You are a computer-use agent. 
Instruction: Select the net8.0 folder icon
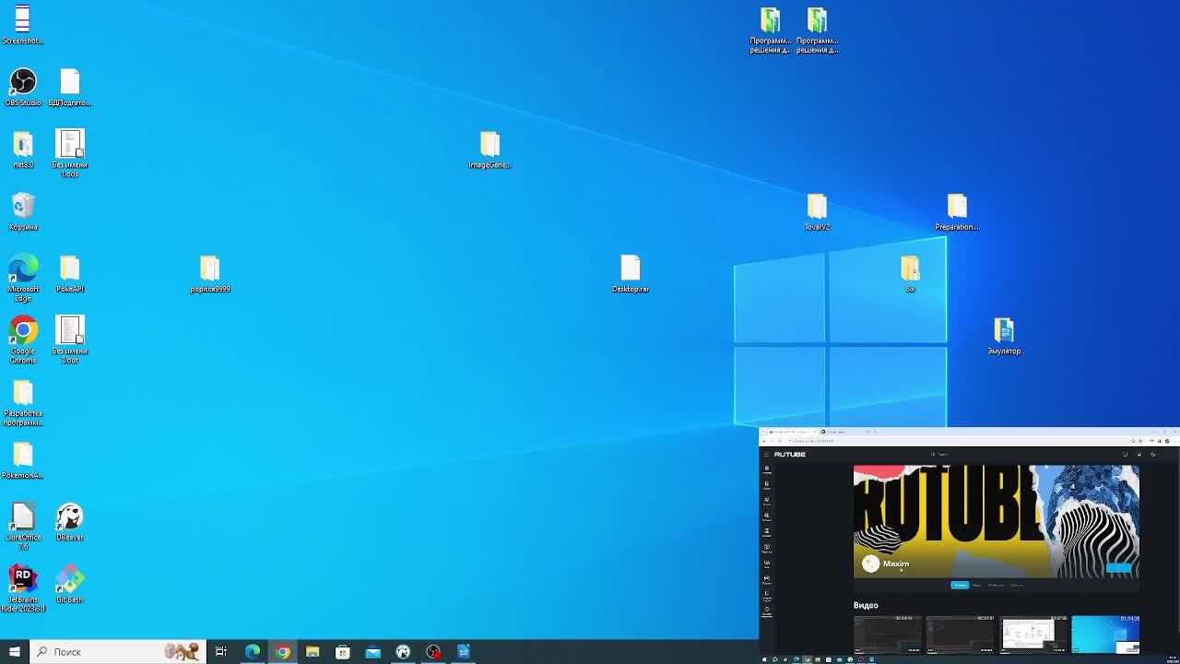[x=23, y=149]
